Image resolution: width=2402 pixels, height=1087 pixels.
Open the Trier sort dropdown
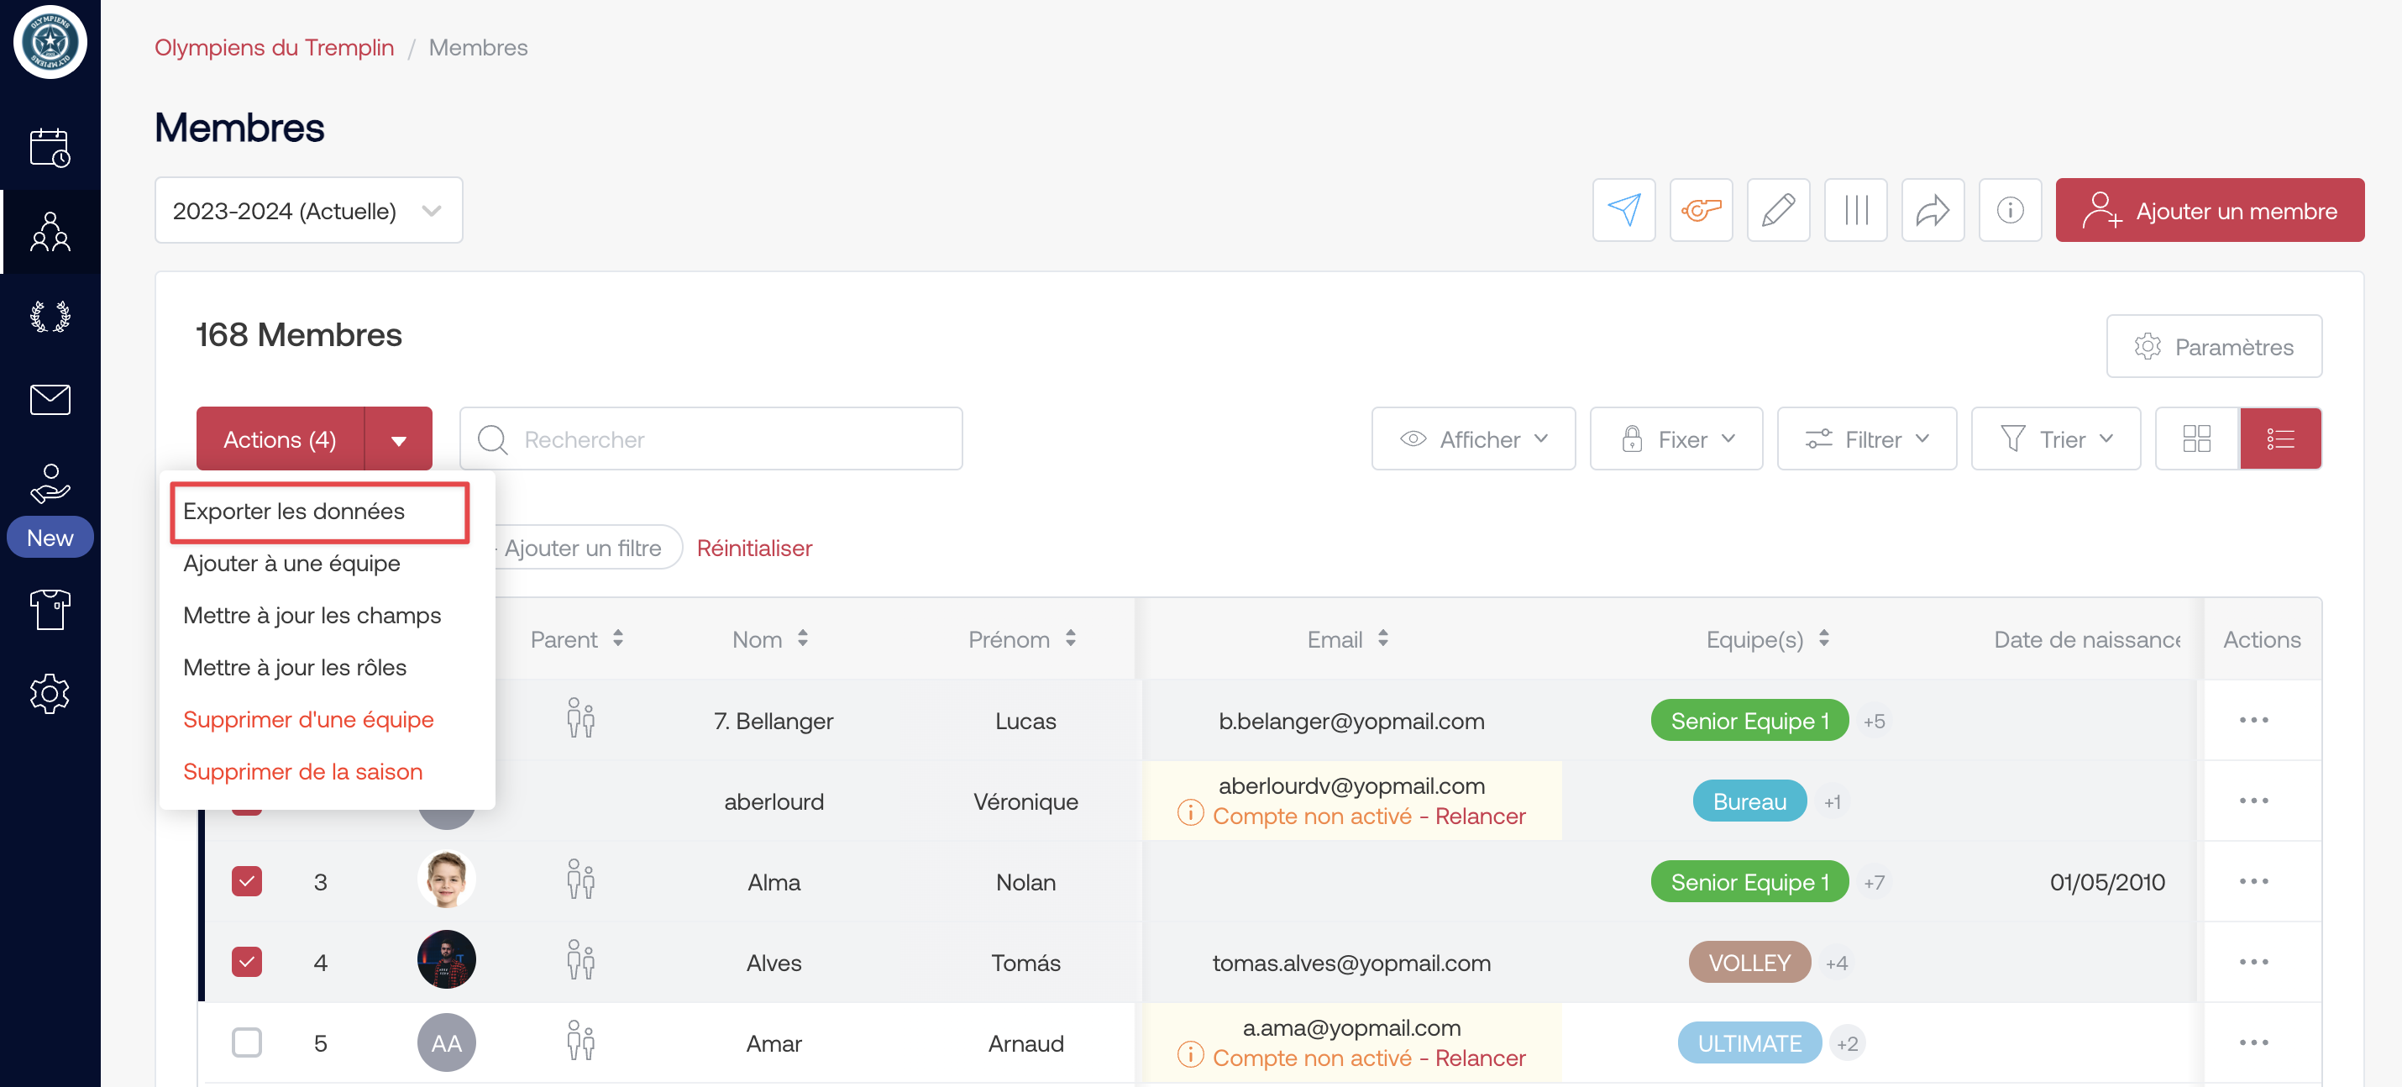tap(2055, 439)
